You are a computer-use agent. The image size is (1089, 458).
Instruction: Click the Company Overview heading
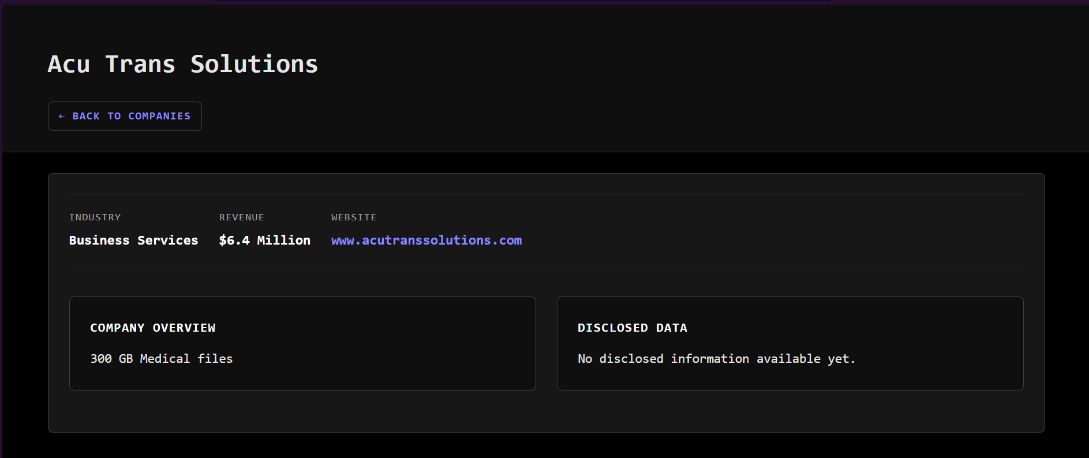pyautogui.click(x=152, y=328)
